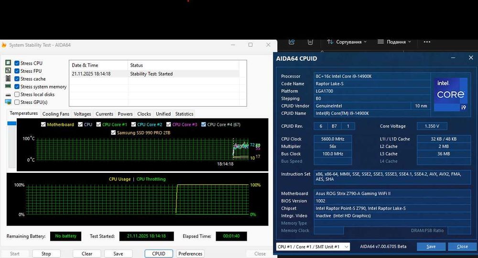Toggle CPU Core #2 graph checkbox
Image resolution: width=478 pixels, height=258 pixels.
click(133, 124)
